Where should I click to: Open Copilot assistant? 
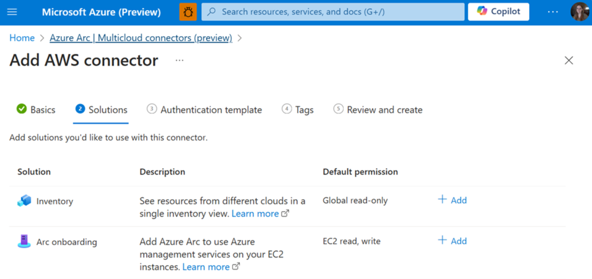(x=498, y=12)
